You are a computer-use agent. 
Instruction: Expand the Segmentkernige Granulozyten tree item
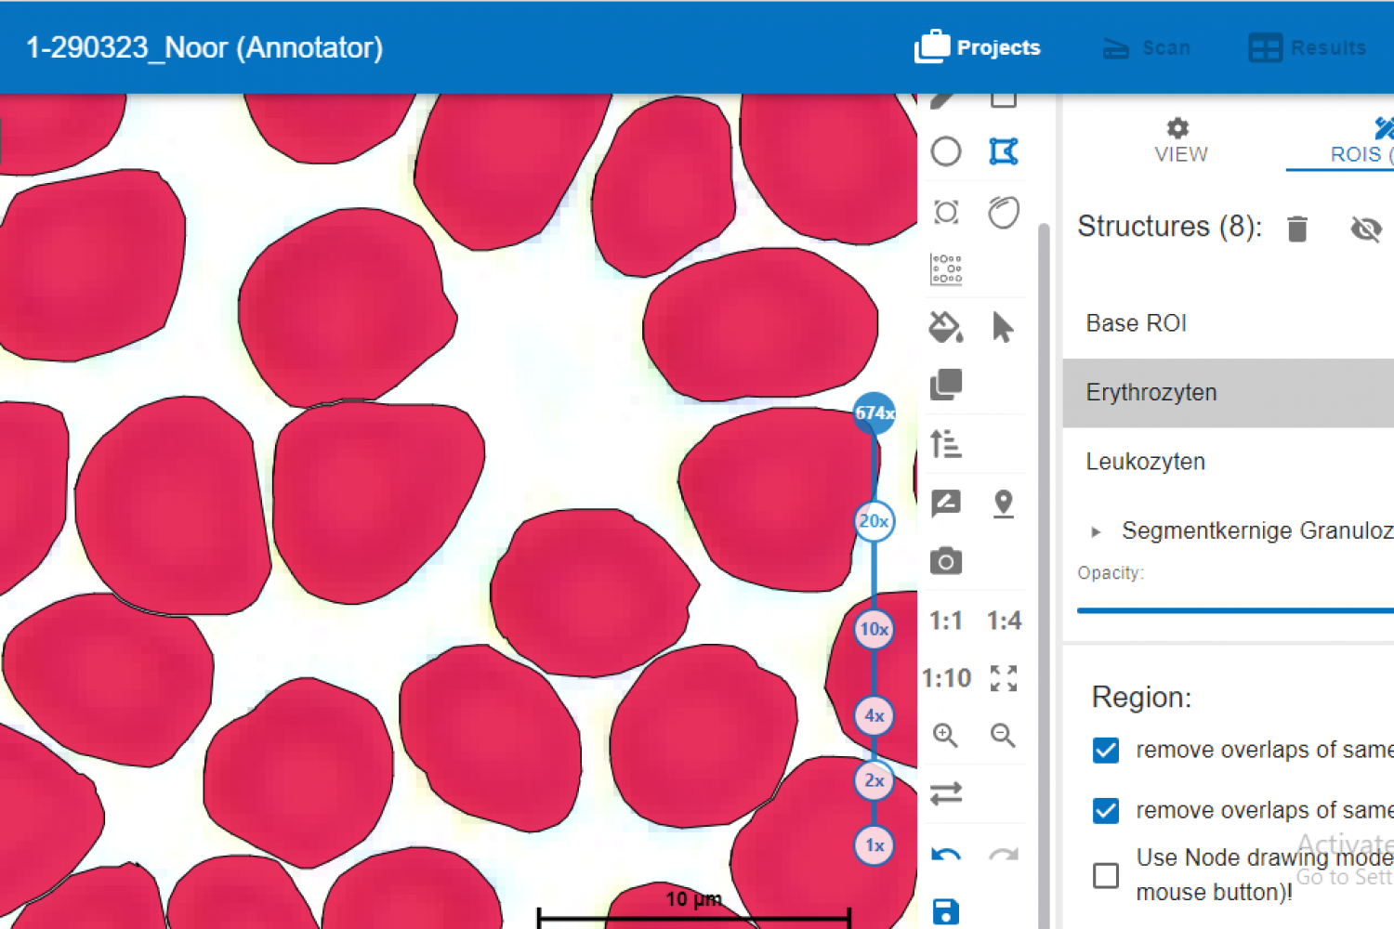click(x=1097, y=531)
